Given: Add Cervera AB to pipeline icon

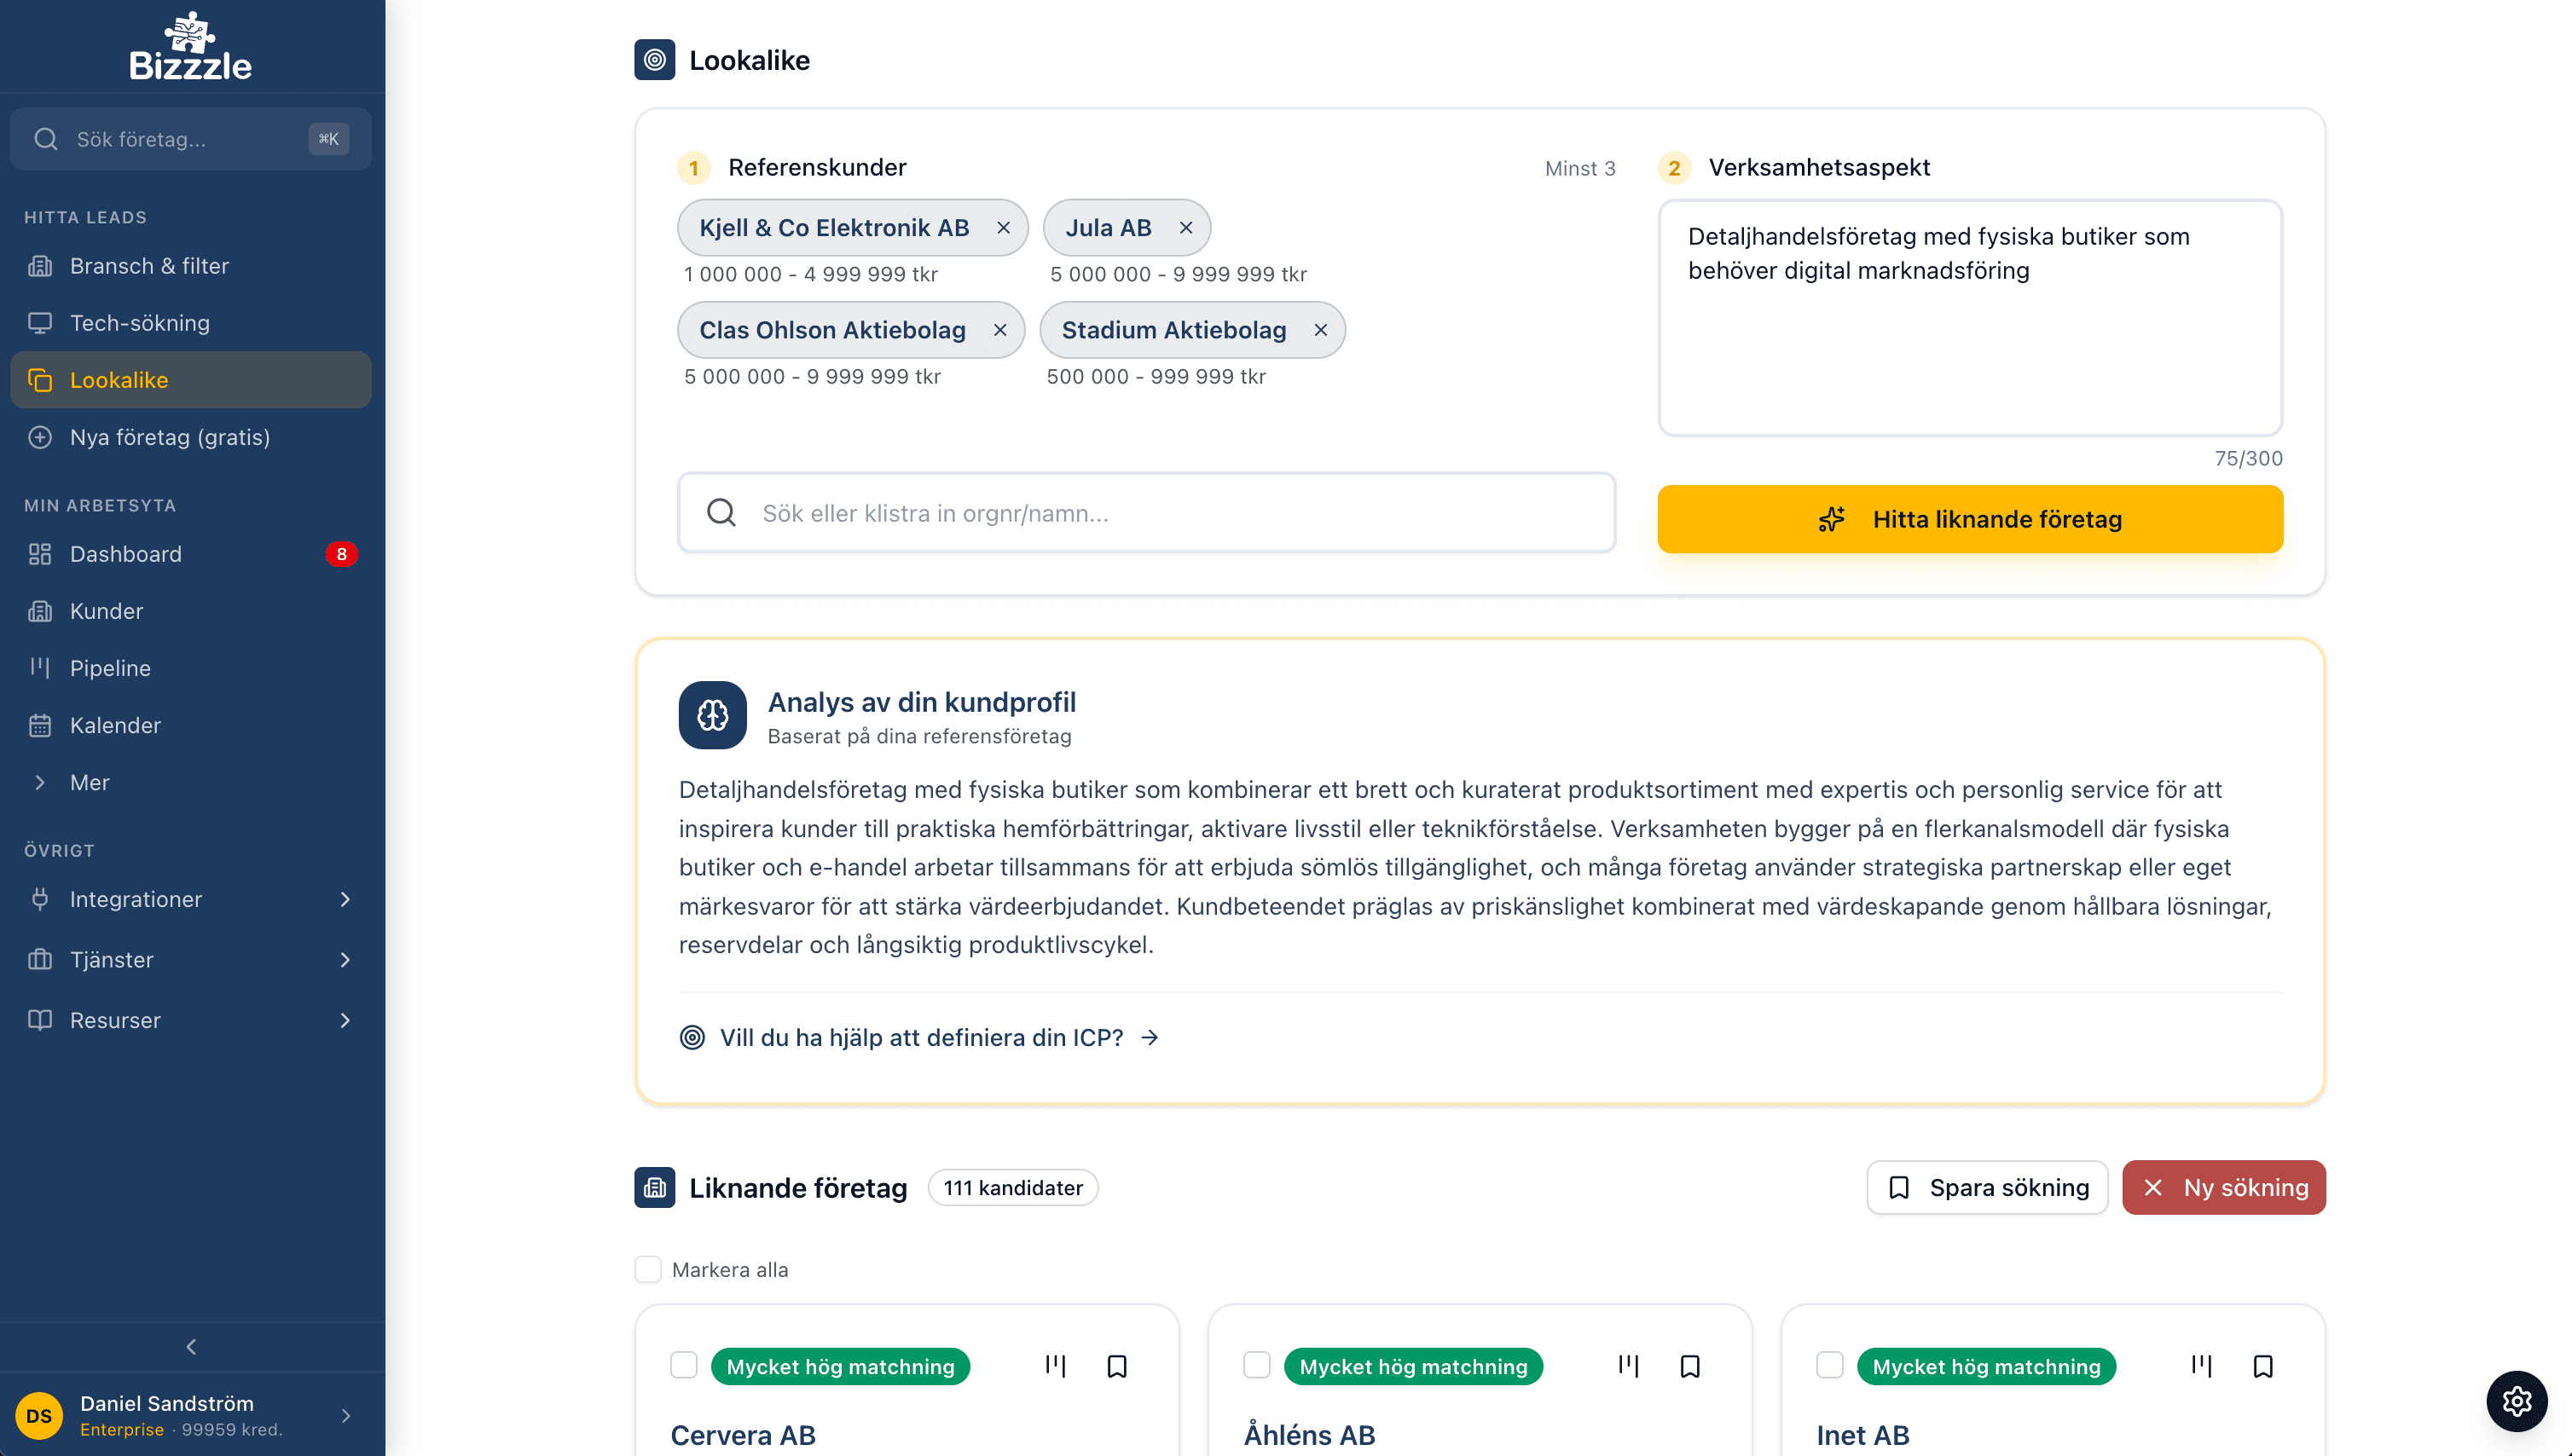Looking at the screenshot, I should pyautogui.click(x=1056, y=1366).
